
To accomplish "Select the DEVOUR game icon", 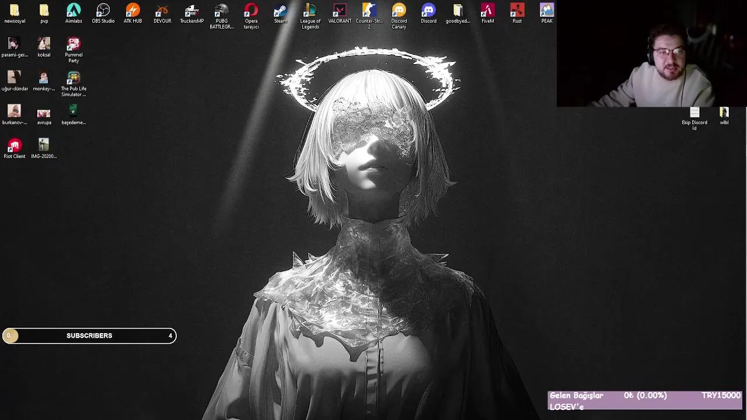I will click(x=162, y=13).
